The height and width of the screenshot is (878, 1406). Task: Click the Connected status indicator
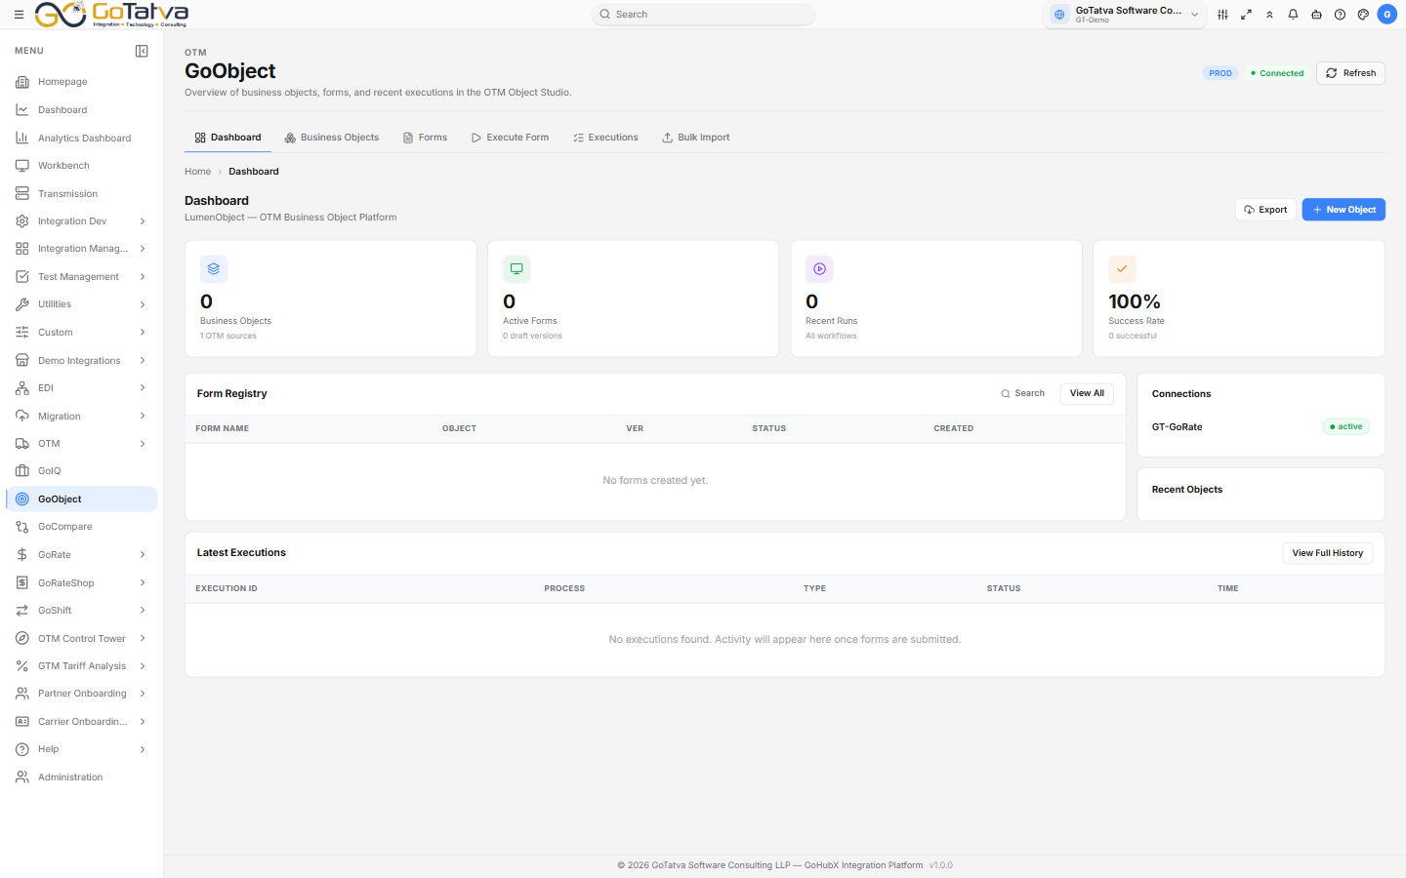click(x=1277, y=73)
